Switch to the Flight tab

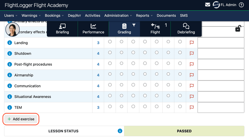pos(155,29)
